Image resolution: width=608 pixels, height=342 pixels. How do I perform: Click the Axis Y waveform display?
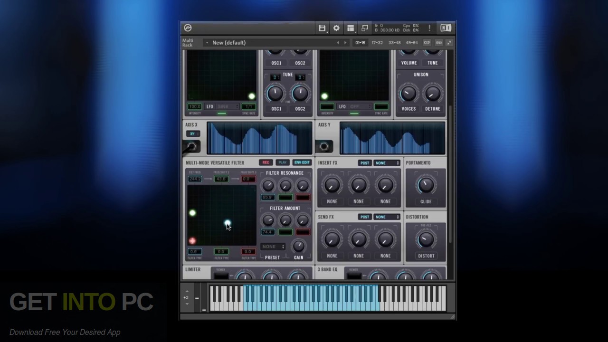[x=392, y=138]
